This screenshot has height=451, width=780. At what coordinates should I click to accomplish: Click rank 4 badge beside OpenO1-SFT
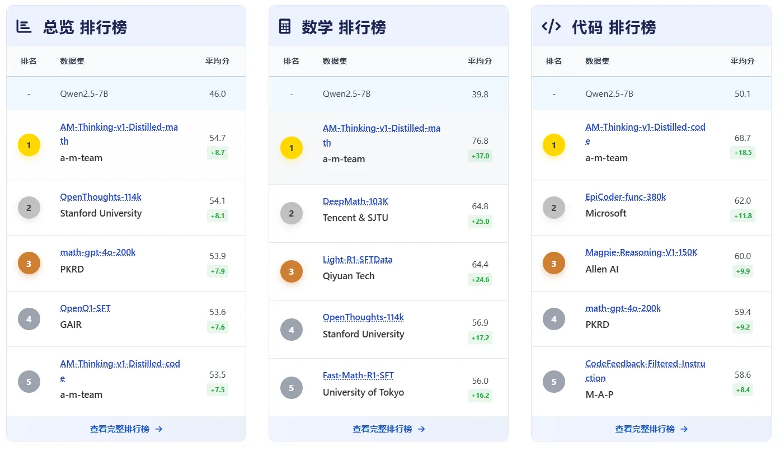pyautogui.click(x=29, y=320)
